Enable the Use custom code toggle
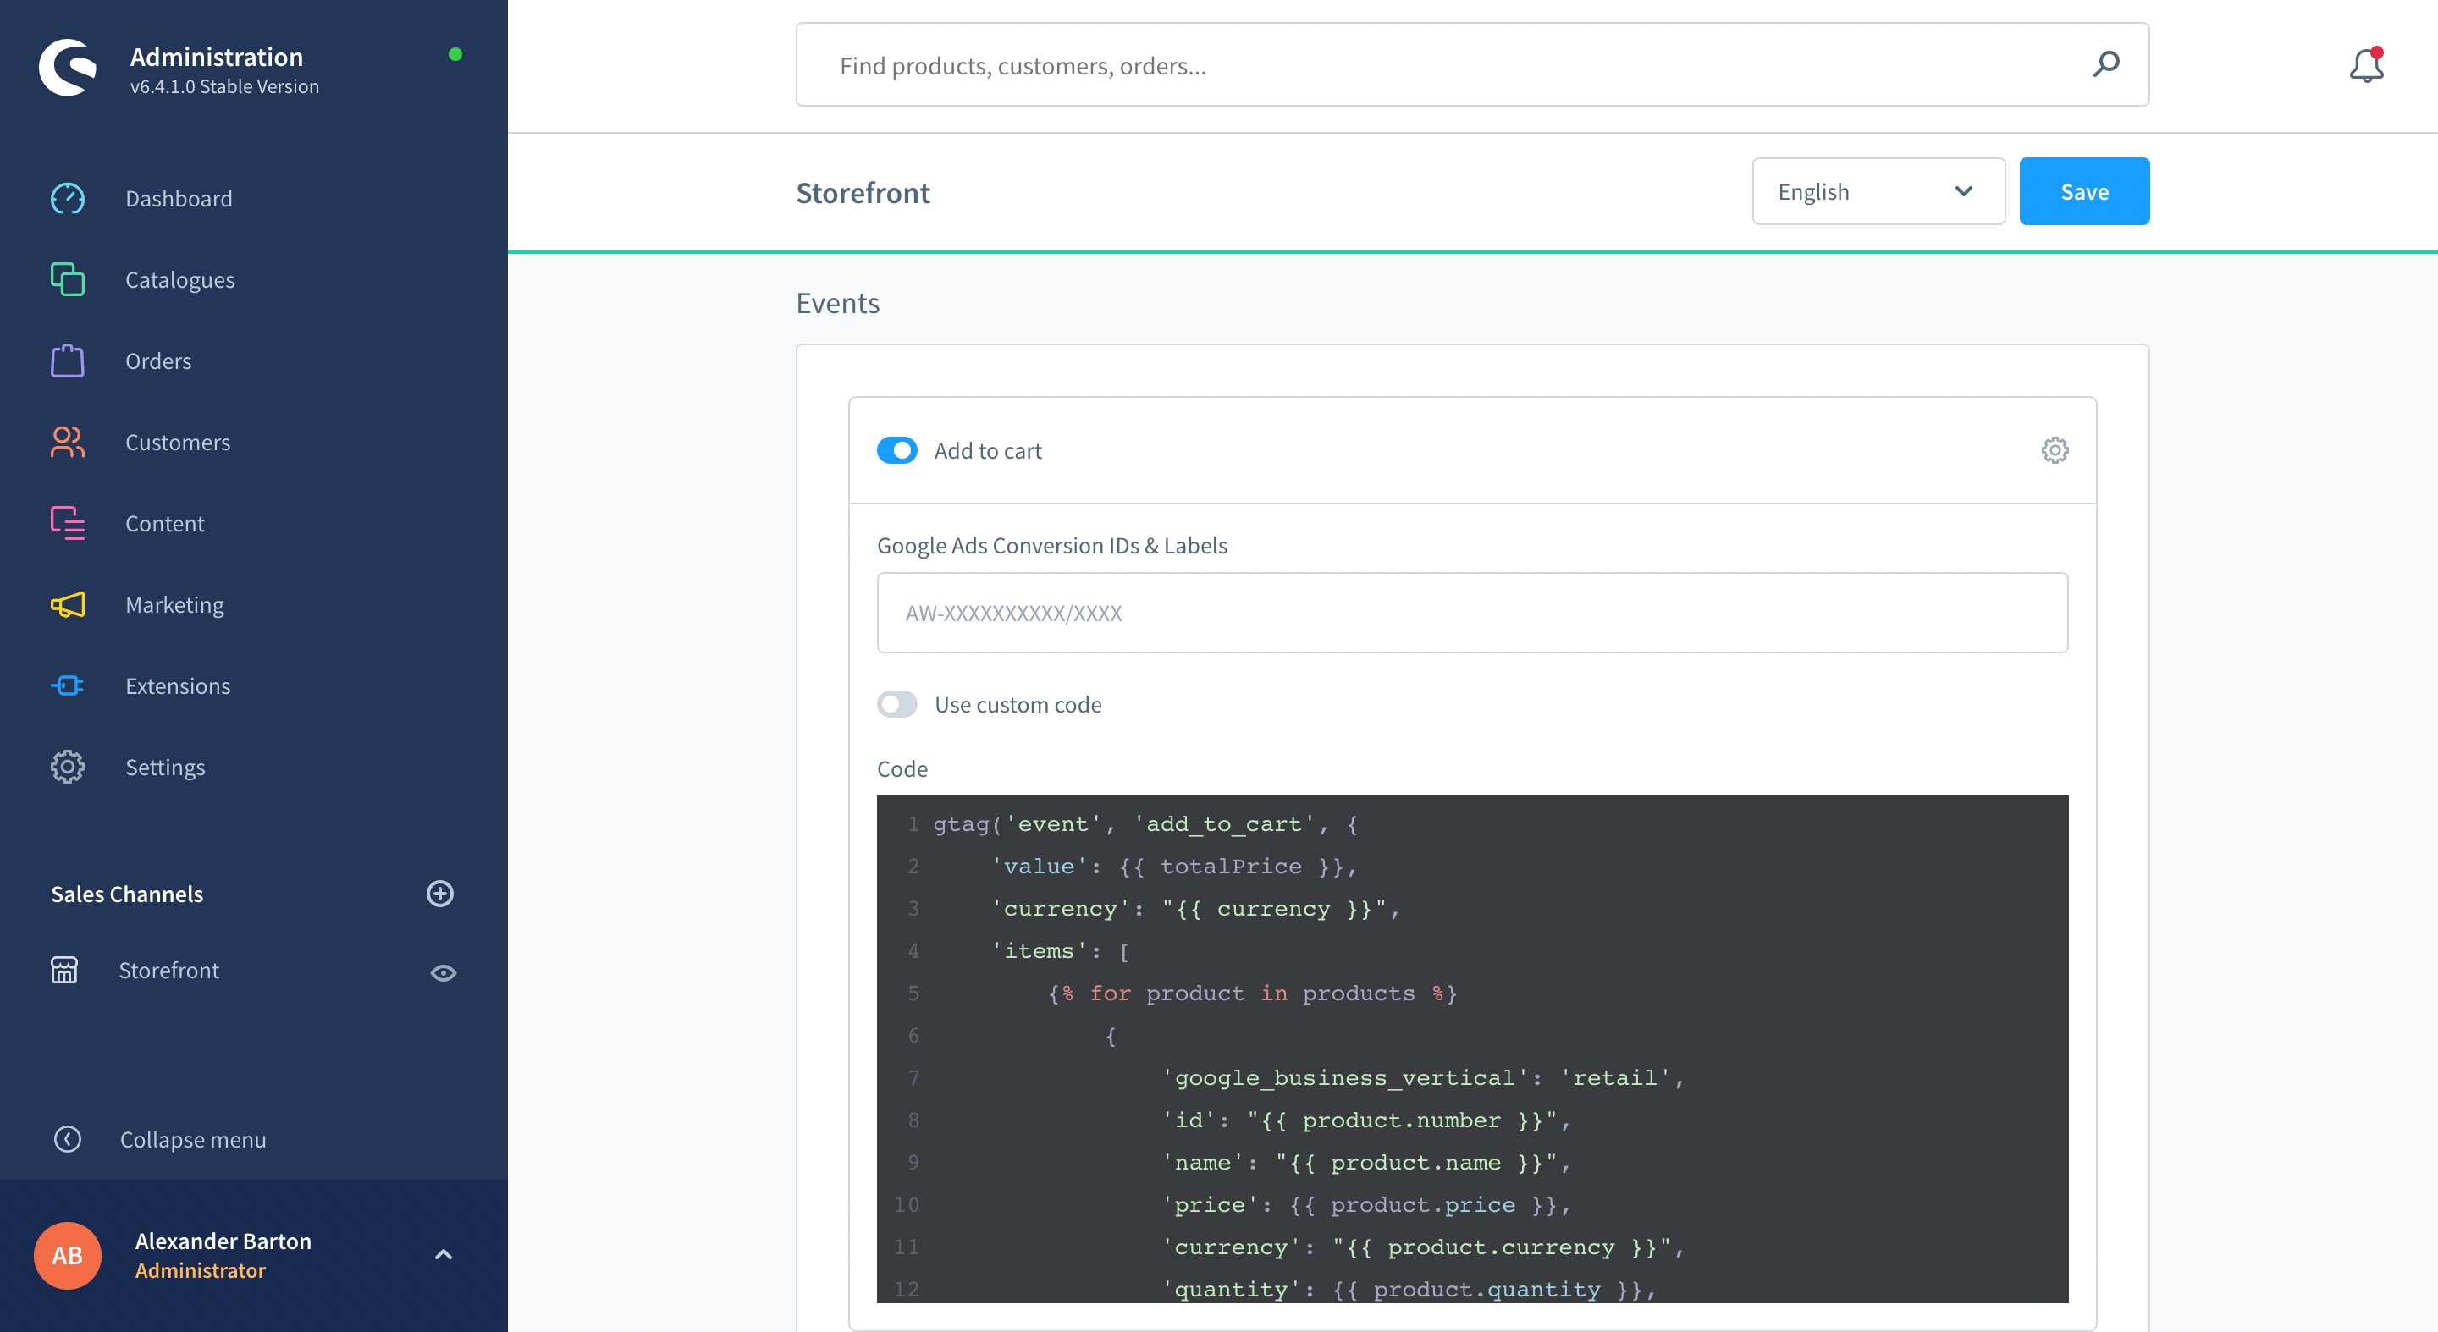Viewport: 2438px width, 1332px height. point(897,705)
